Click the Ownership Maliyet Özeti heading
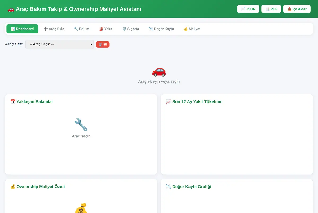Image resolution: width=318 pixels, height=213 pixels. tap(38, 187)
